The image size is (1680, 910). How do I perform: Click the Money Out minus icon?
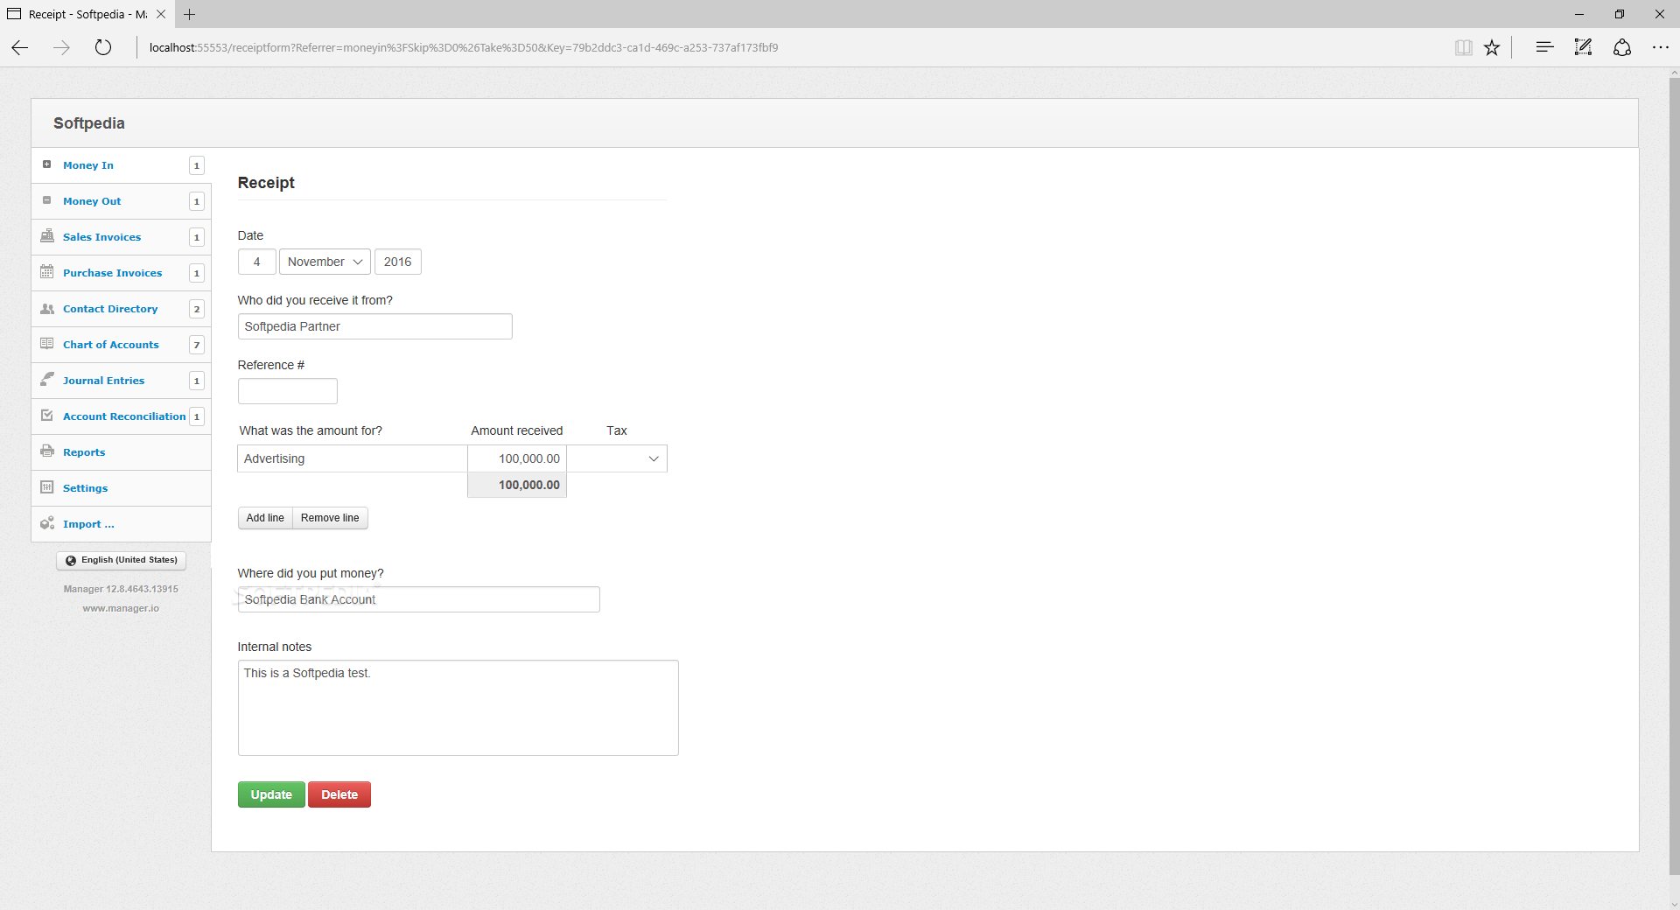click(47, 200)
